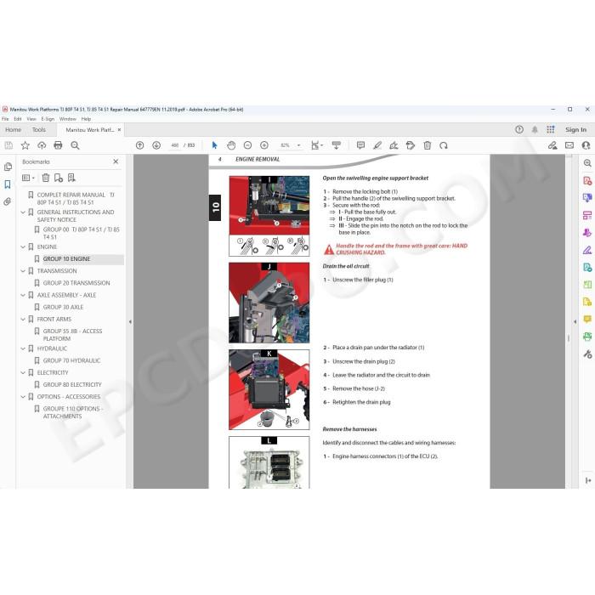595x595 pixels.
Task: Share the file via email envelope icon
Action: 569,145
